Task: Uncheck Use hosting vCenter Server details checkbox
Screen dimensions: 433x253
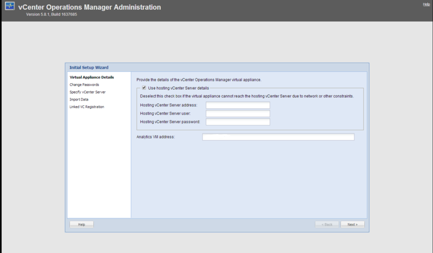Action: coord(144,88)
